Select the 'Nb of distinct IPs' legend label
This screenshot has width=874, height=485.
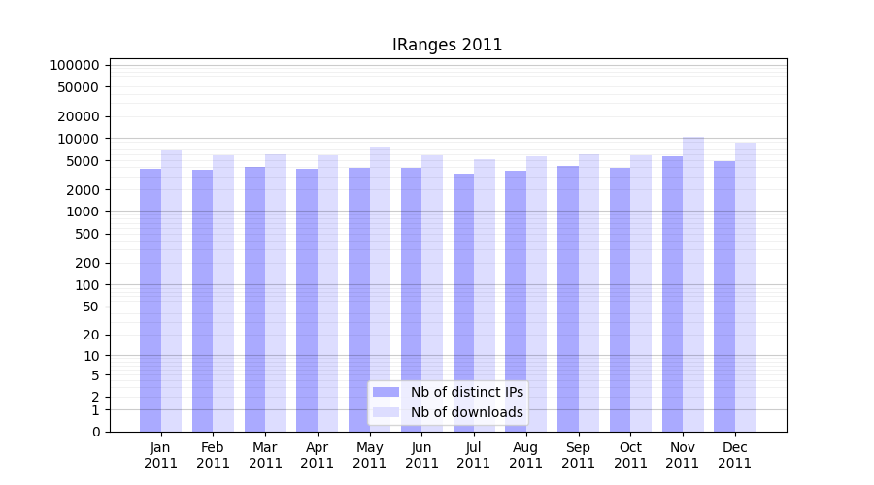[x=466, y=392]
